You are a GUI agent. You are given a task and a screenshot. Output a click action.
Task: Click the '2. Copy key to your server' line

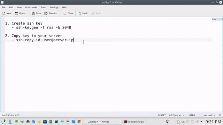click(33, 36)
